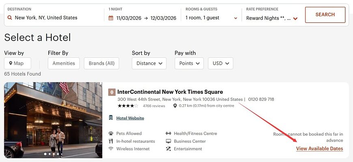Viewport: 353px width, 162px height.
Task: Open the Amenities filter
Action: pyautogui.click(x=64, y=63)
